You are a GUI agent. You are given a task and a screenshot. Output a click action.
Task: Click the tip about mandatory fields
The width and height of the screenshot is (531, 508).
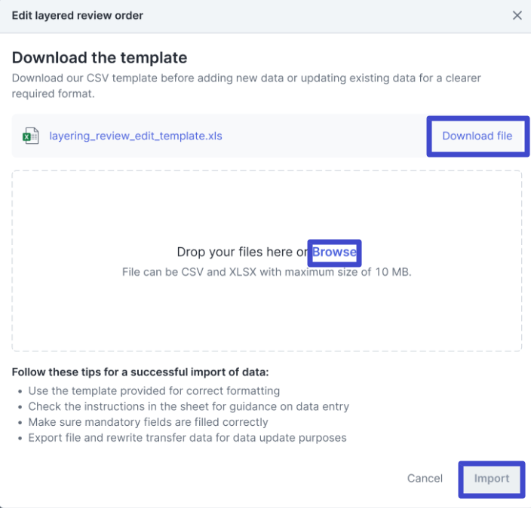pyautogui.click(x=148, y=422)
